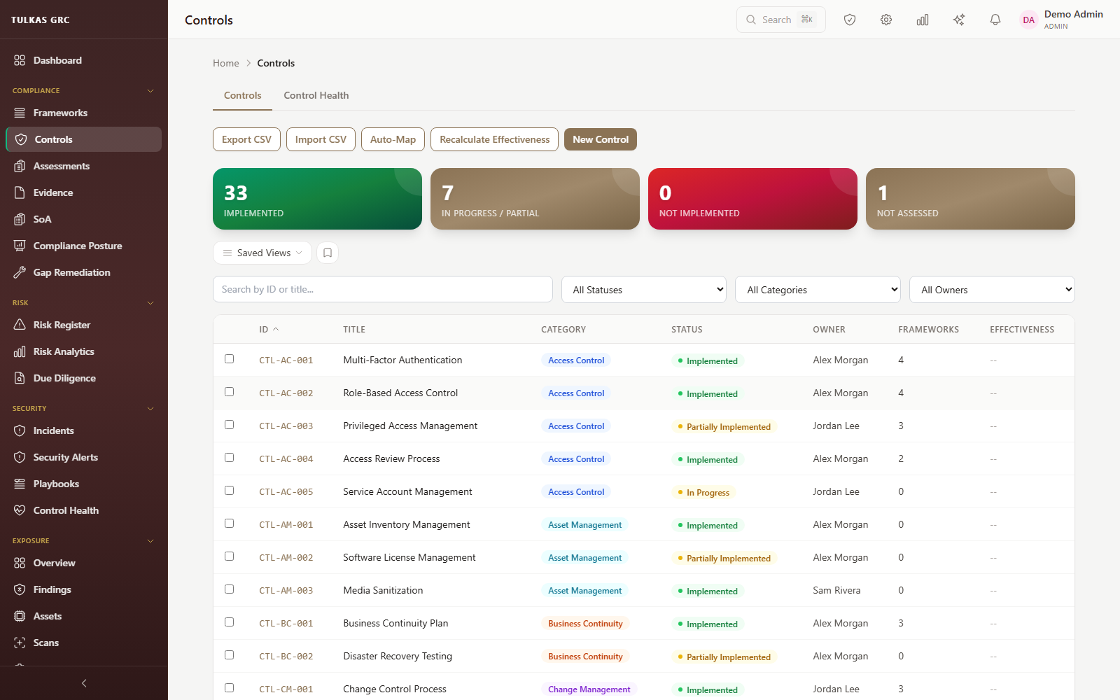
Task: Click the Export CSV button
Action: (246, 139)
